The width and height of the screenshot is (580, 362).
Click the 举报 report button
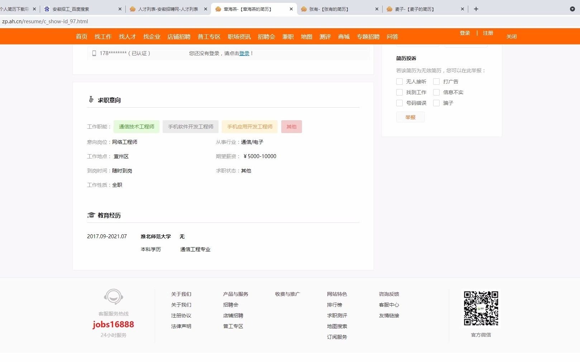411,117
